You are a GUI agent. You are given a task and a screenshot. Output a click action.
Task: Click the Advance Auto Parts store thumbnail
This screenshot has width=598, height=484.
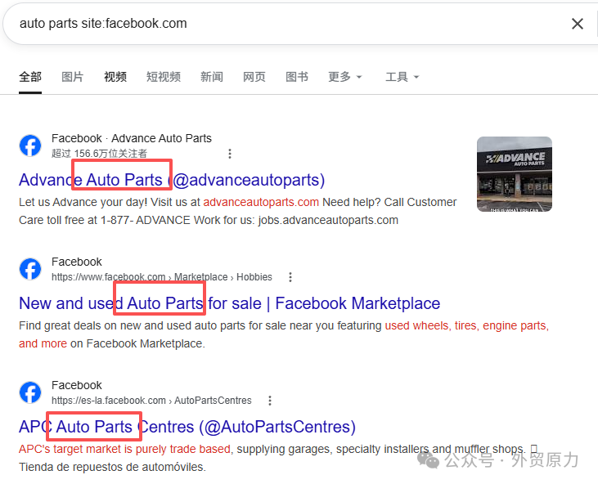click(x=515, y=174)
